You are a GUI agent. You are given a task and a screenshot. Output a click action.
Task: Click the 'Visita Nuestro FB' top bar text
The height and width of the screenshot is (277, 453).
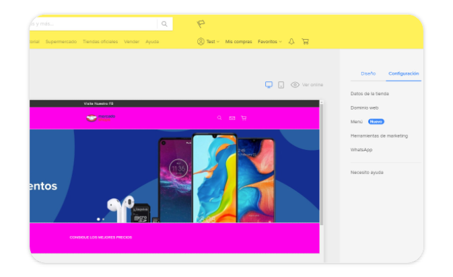point(98,104)
